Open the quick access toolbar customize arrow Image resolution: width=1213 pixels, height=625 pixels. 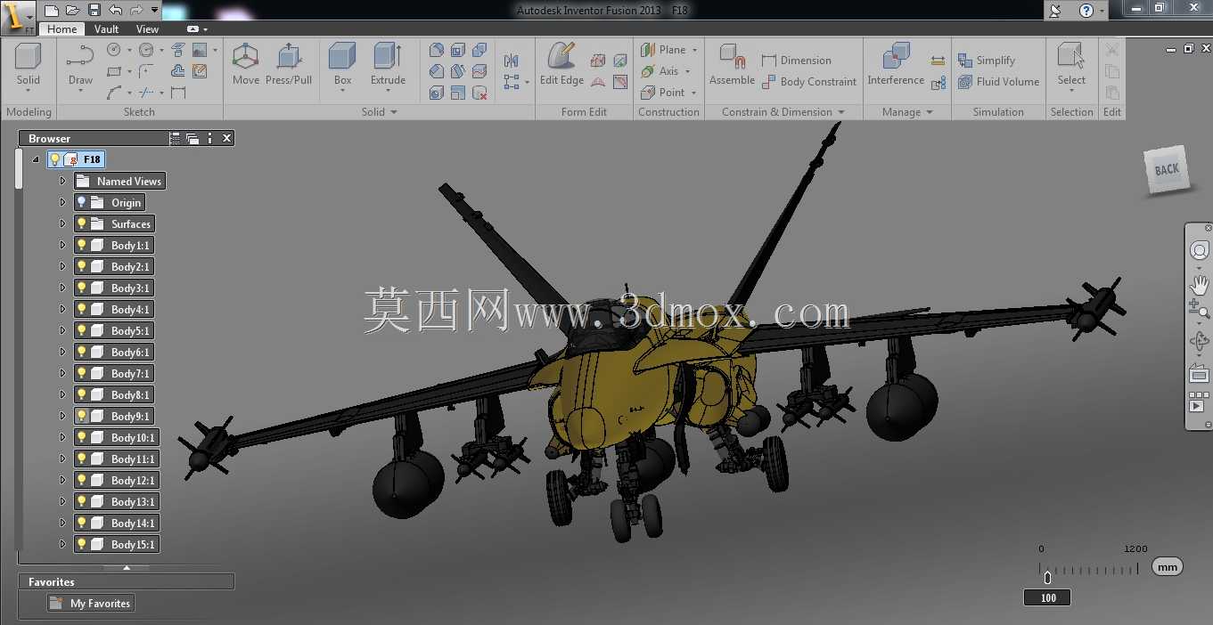155,10
